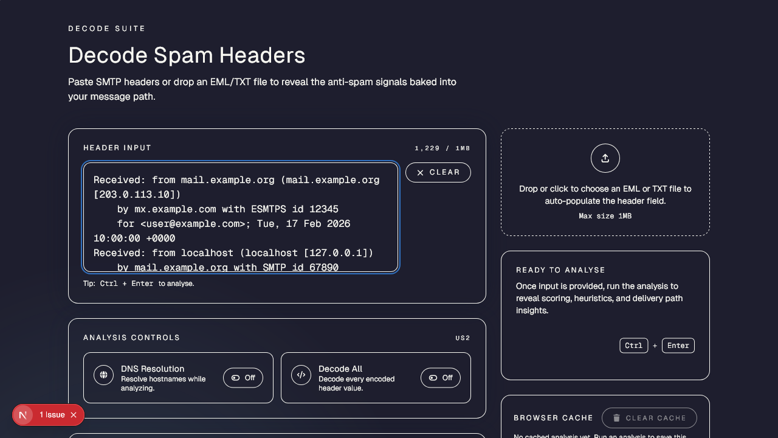Click the DECODE SUITE label
Image resolution: width=778 pixels, height=438 pixels.
click(107, 29)
